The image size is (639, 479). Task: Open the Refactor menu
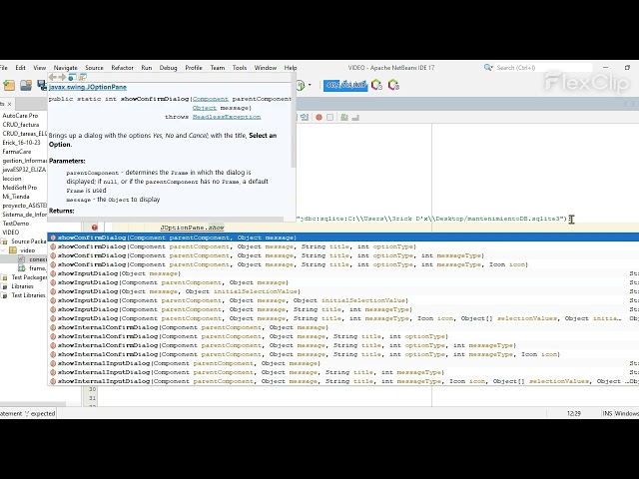tap(122, 68)
